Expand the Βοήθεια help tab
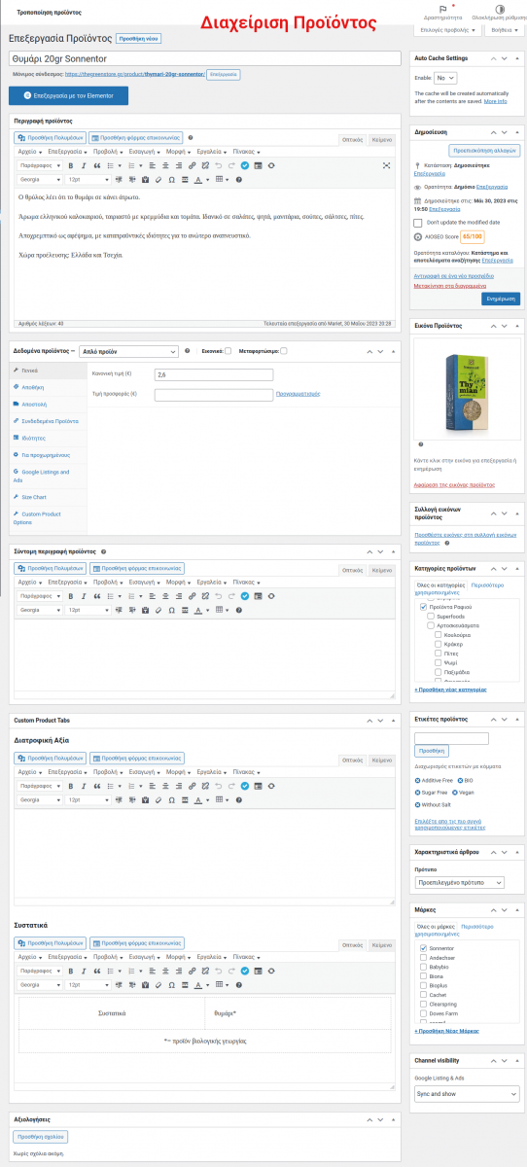 504,30
